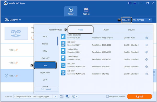Viewport: 157px width, 102px height.
Task: Select MOV in the format list
Action: (45, 37)
